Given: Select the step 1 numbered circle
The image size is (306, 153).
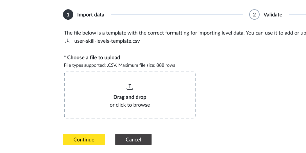Looking at the screenshot, I should (x=68, y=15).
